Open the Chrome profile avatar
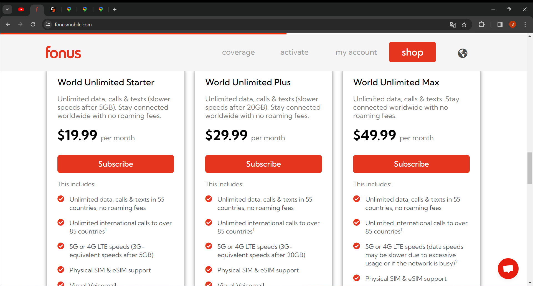The height and width of the screenshot is (286, 533). click(x=512, y=24)
